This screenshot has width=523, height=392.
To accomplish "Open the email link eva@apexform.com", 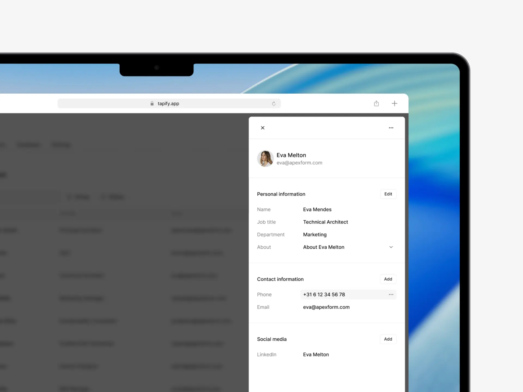I will coord(326,307).
